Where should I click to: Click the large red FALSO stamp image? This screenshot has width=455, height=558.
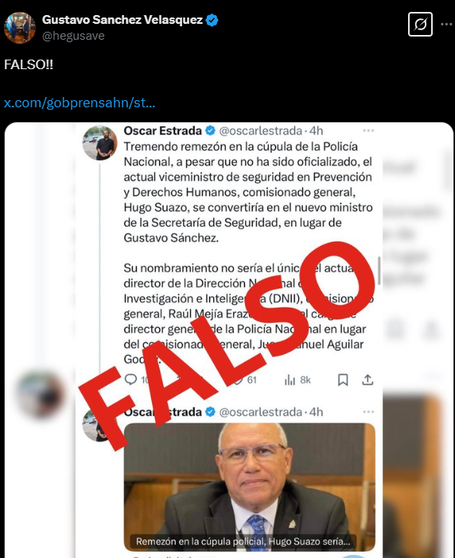pos(227,345)
